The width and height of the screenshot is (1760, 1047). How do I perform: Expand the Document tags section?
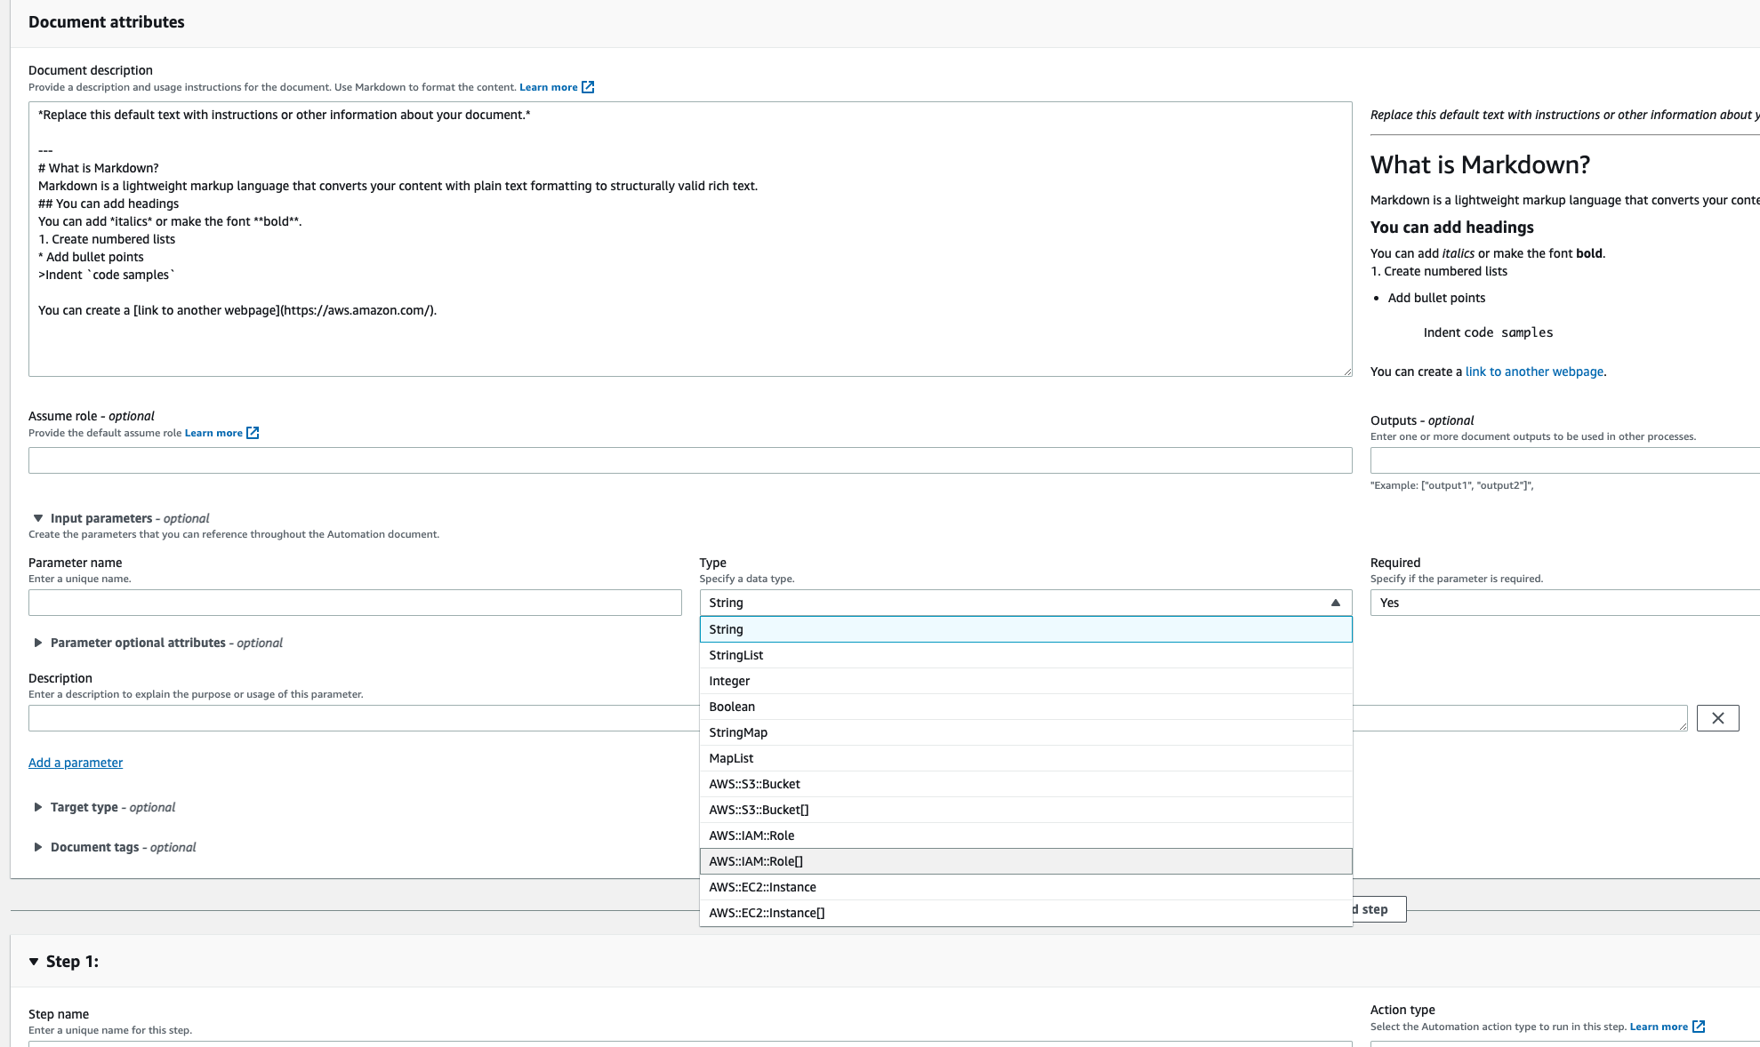point(39,847)
